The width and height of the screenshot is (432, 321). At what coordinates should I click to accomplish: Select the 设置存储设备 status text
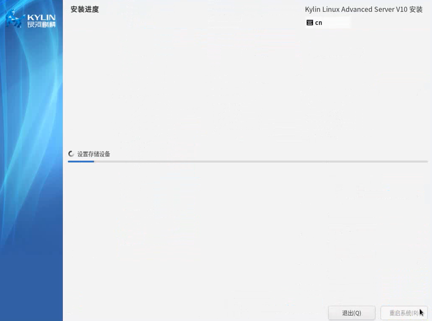[94, 154]
